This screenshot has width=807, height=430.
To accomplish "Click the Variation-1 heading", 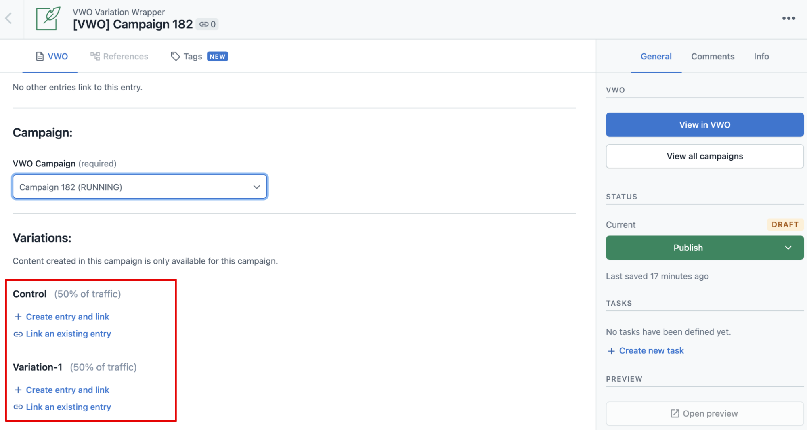I will (38, 367).
